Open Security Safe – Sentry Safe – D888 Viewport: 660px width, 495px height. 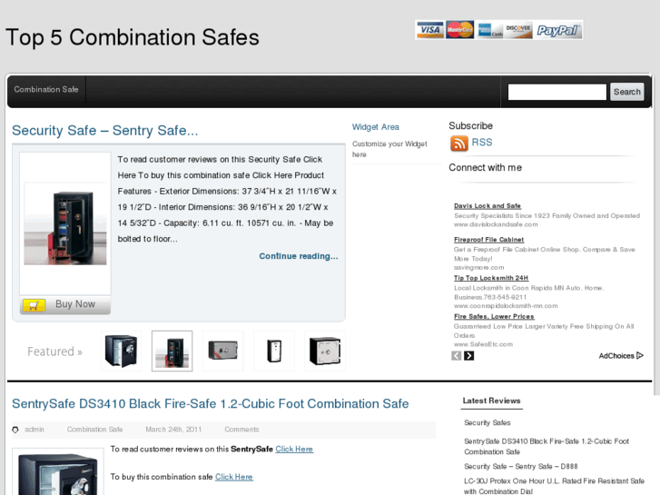521,466
